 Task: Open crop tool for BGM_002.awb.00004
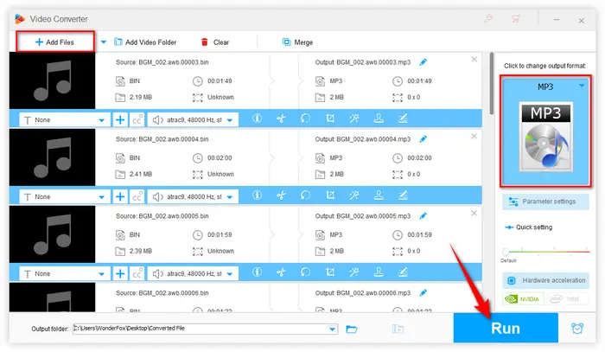coord(330,195)
